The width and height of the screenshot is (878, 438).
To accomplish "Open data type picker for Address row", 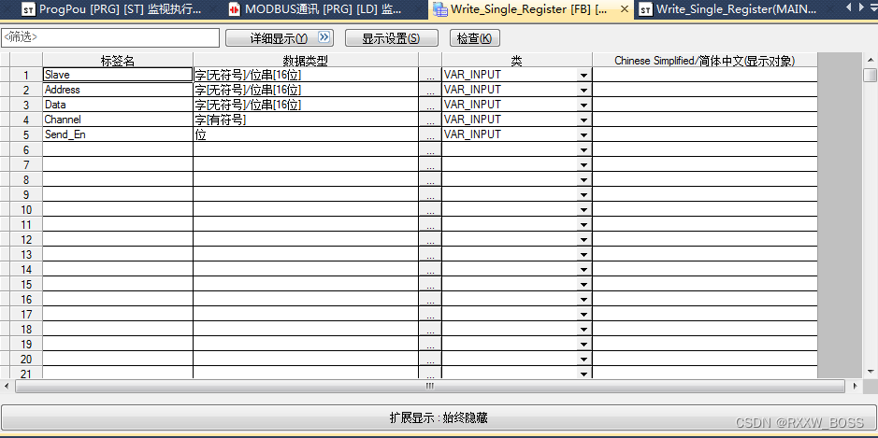I will 430,90.
